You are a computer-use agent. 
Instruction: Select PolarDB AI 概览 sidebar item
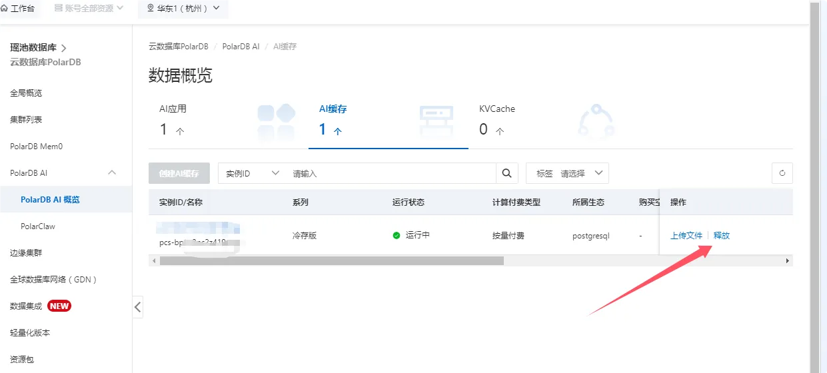click(x=66, y=199)
